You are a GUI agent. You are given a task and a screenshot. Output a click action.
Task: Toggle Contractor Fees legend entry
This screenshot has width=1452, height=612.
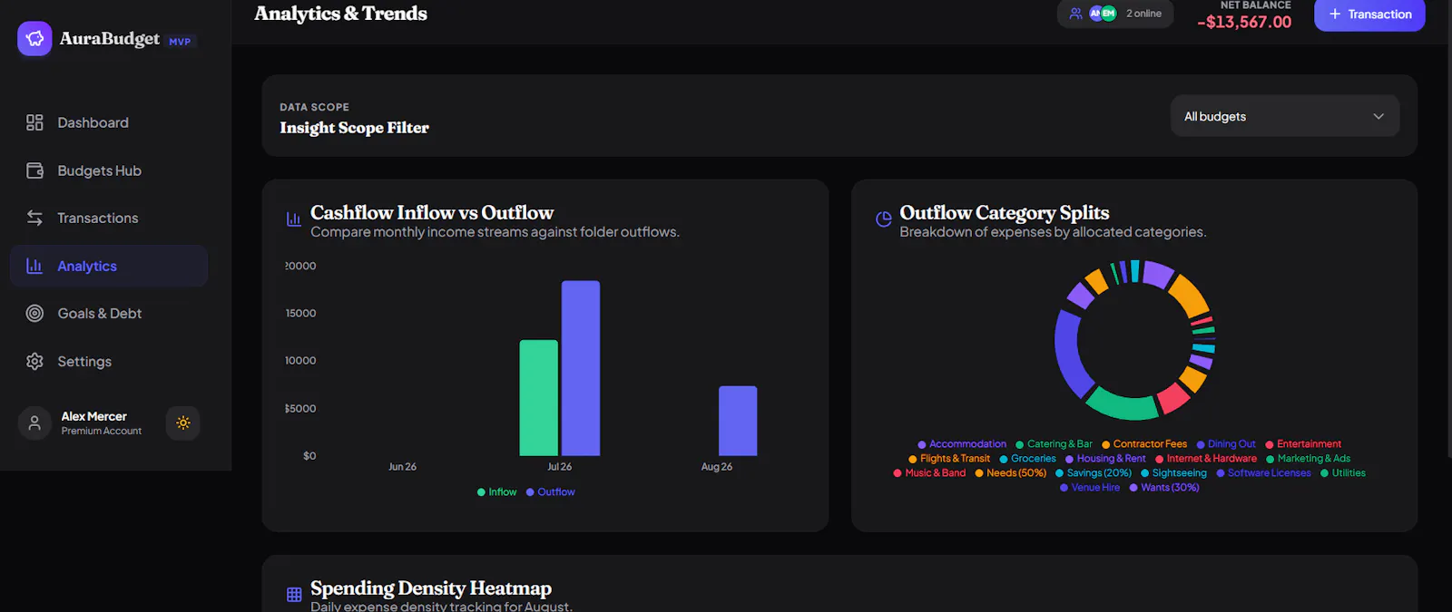point(1144,444)
